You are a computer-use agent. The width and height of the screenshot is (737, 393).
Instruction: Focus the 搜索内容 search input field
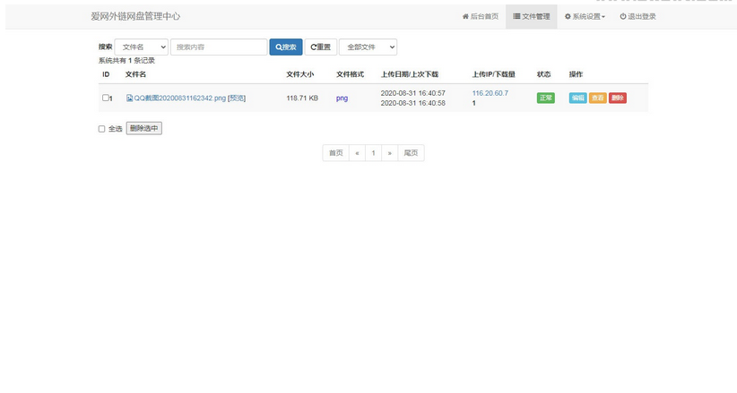(x=219, y=47)
